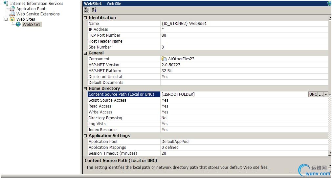This screenshot has height=179, width=332.
Task: Click the Site Number value 0
Action: (163, 47)
